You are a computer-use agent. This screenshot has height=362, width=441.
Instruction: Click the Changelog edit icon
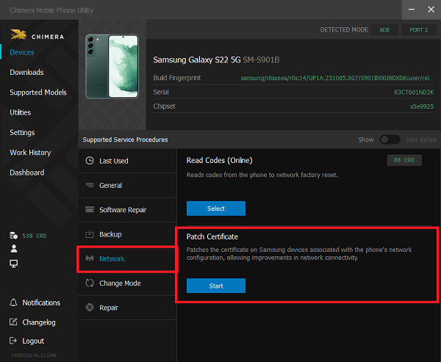click(13, 322)
